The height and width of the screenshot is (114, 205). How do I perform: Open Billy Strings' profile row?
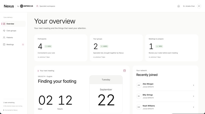(165, 96)
